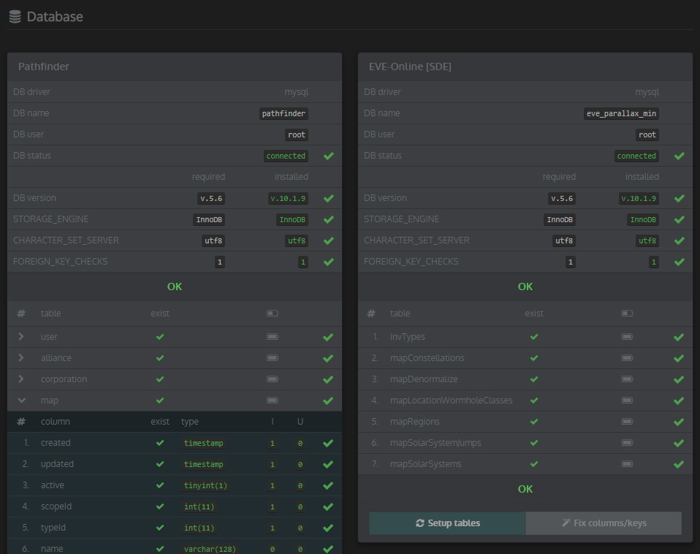Click battery icon in Pathfinder table header
The width and height of the screenshot is (700, 554).
click(x=273, y=314)
